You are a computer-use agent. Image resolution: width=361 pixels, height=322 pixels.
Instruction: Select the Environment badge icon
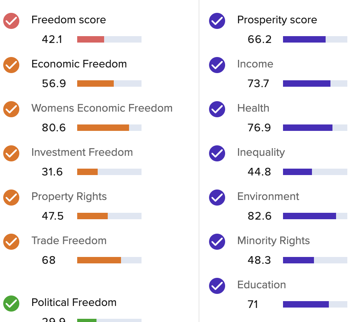point(217,198)
